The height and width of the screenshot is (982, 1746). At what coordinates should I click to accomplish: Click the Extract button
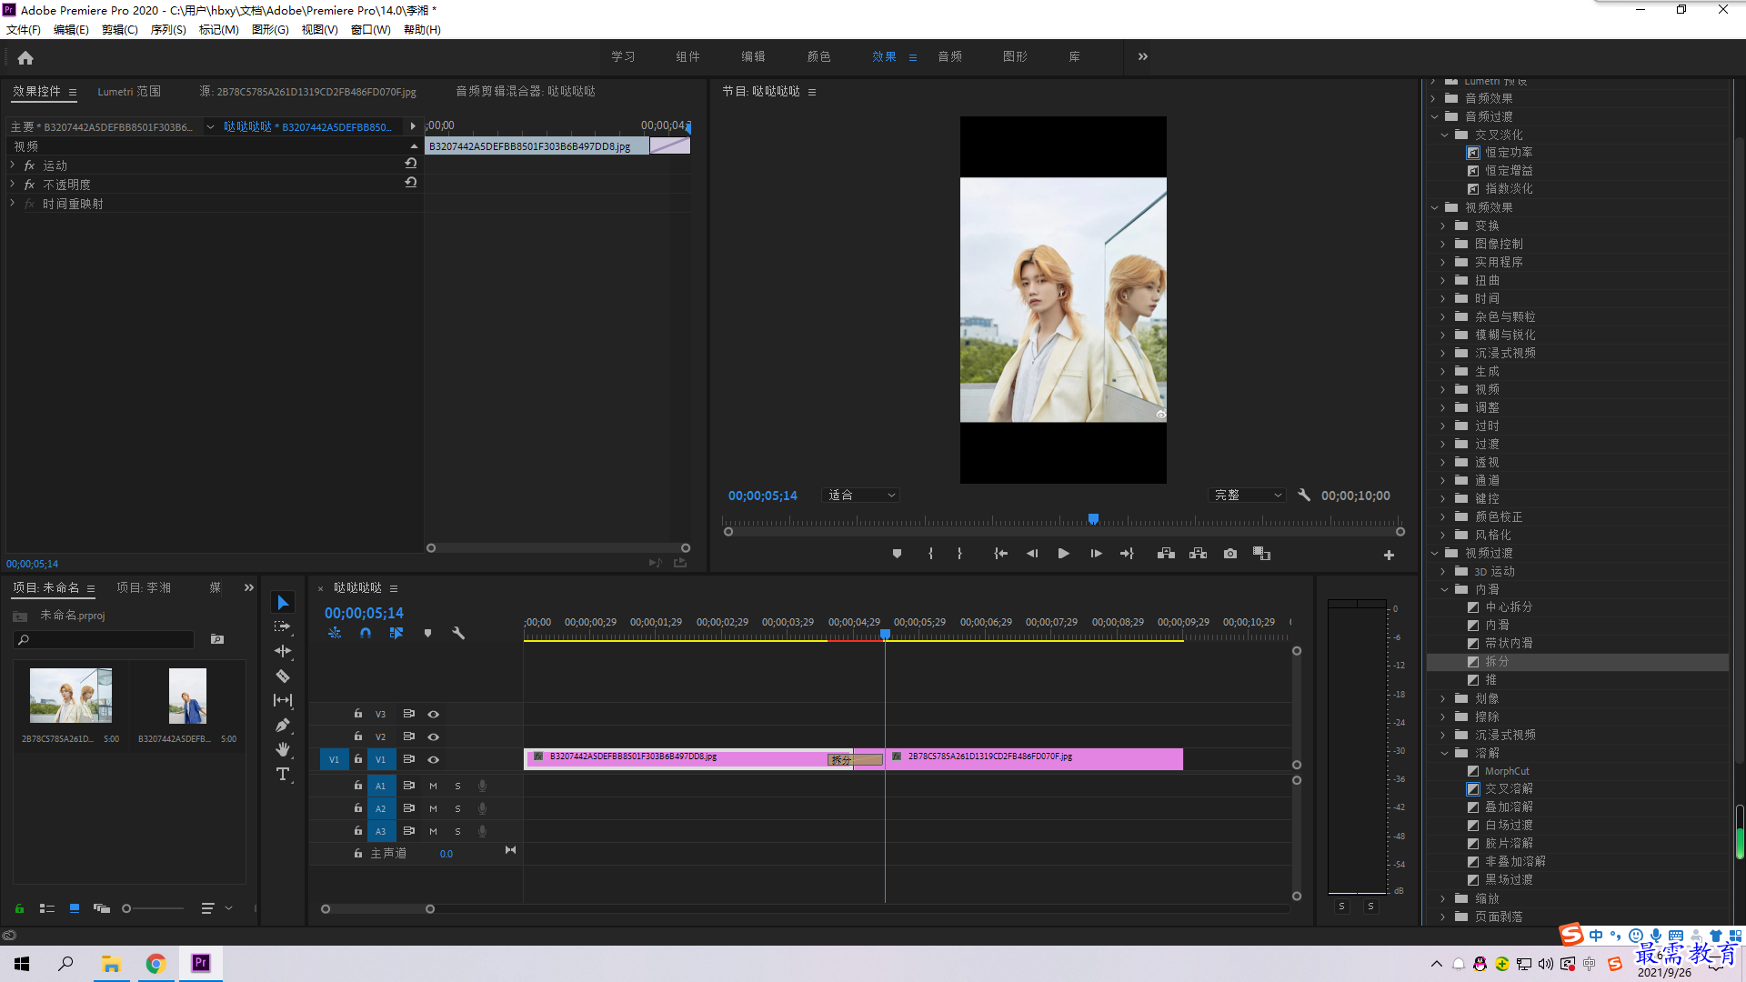1198,554
